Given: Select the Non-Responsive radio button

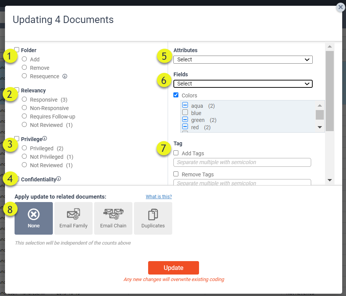Looking at the screenshot, I should [x=24, y=108].
